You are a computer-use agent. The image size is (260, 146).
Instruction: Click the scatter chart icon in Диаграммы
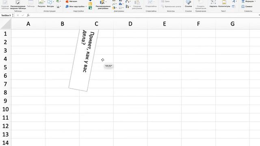(x=121, y=8)
